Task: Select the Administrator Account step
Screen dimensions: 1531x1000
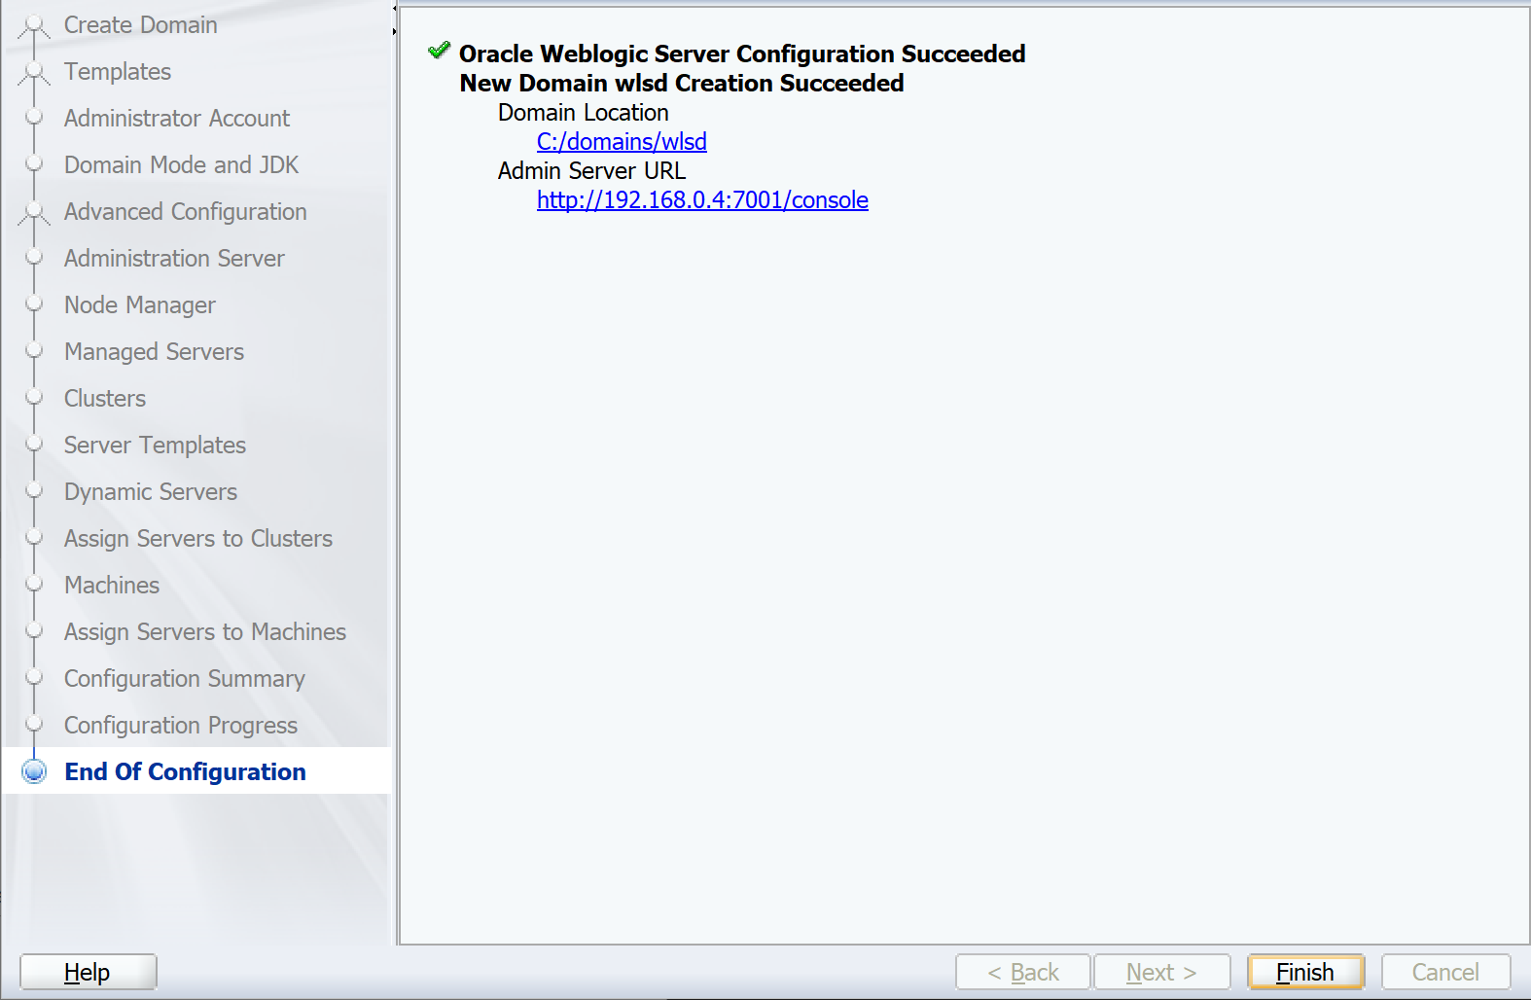Action: 177,119
